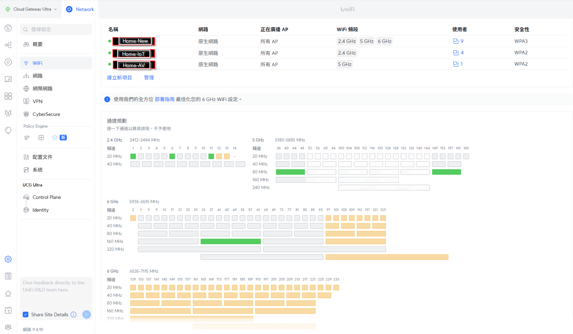Open the alarm siren icon in left rail
The image size is (573, 334).
[x=8, y=293]
